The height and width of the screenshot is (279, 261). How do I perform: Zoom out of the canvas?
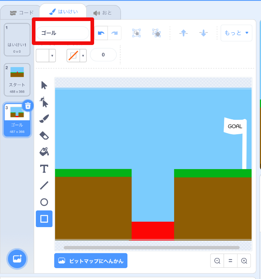[217, 261]
